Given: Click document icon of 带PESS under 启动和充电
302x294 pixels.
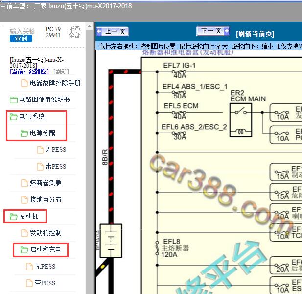Looking at the screenshot, I should click(x=29, y=283).
